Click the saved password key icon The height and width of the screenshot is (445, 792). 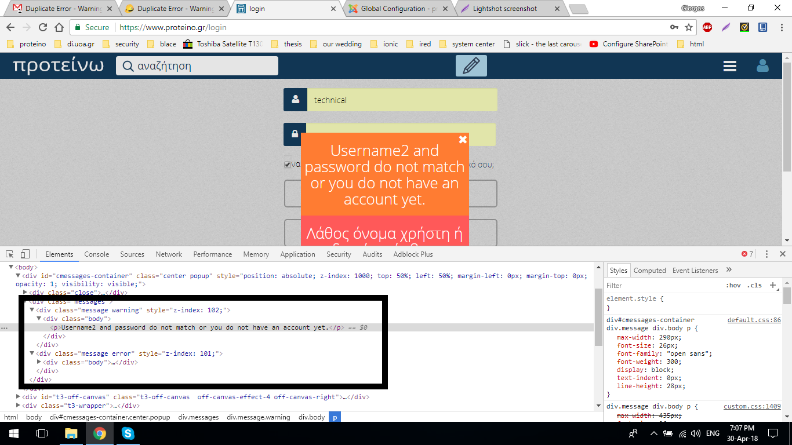[674, 27]
